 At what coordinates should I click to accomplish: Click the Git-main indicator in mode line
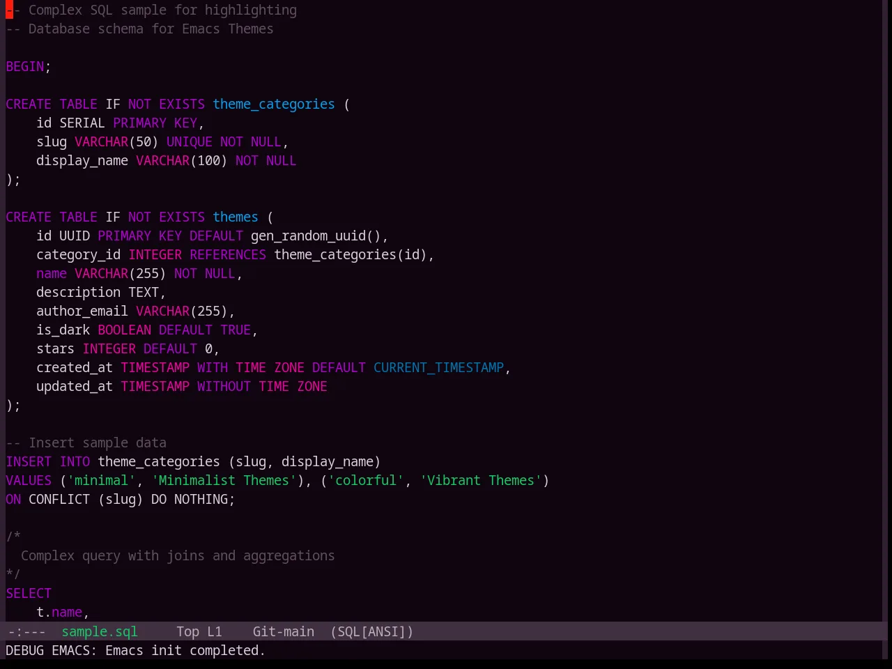[x=283, y=631]
